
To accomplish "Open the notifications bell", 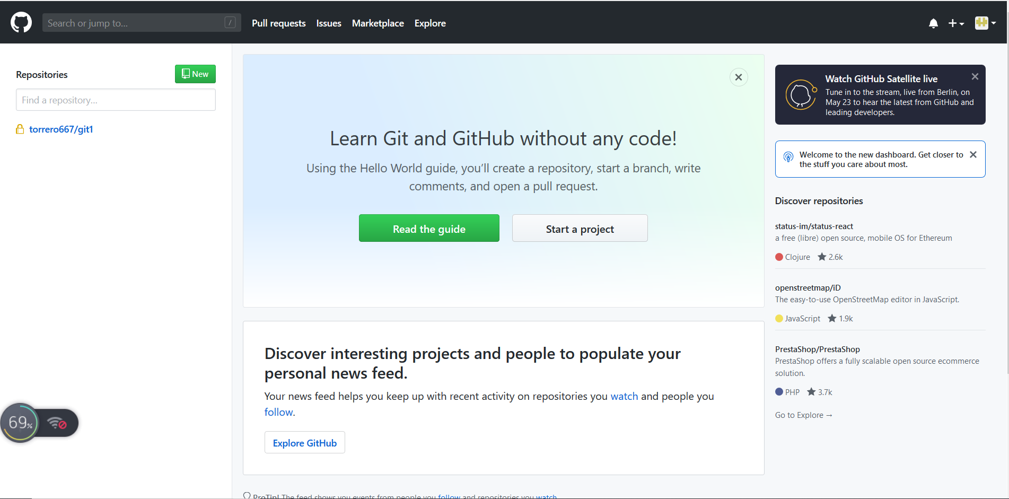I will (933, 23).
